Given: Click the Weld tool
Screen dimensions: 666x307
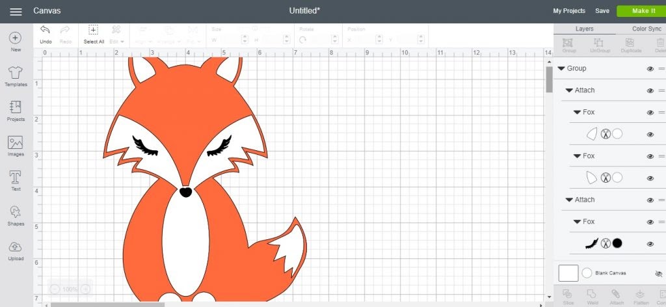Looking at the screenshot, I should (592, 297).
